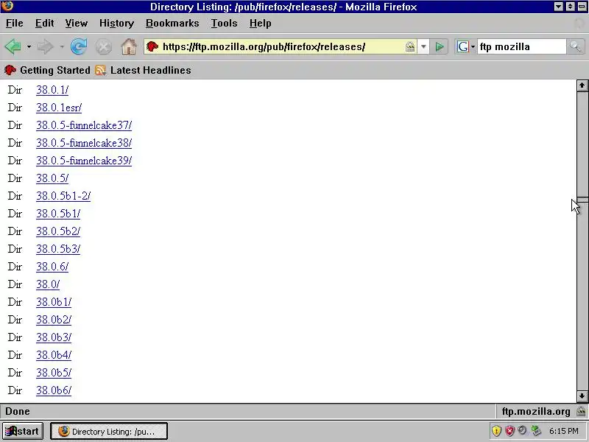589x442 pixels.
Task: Open the 38.0.5b1/ directory link
Action: 58,214
